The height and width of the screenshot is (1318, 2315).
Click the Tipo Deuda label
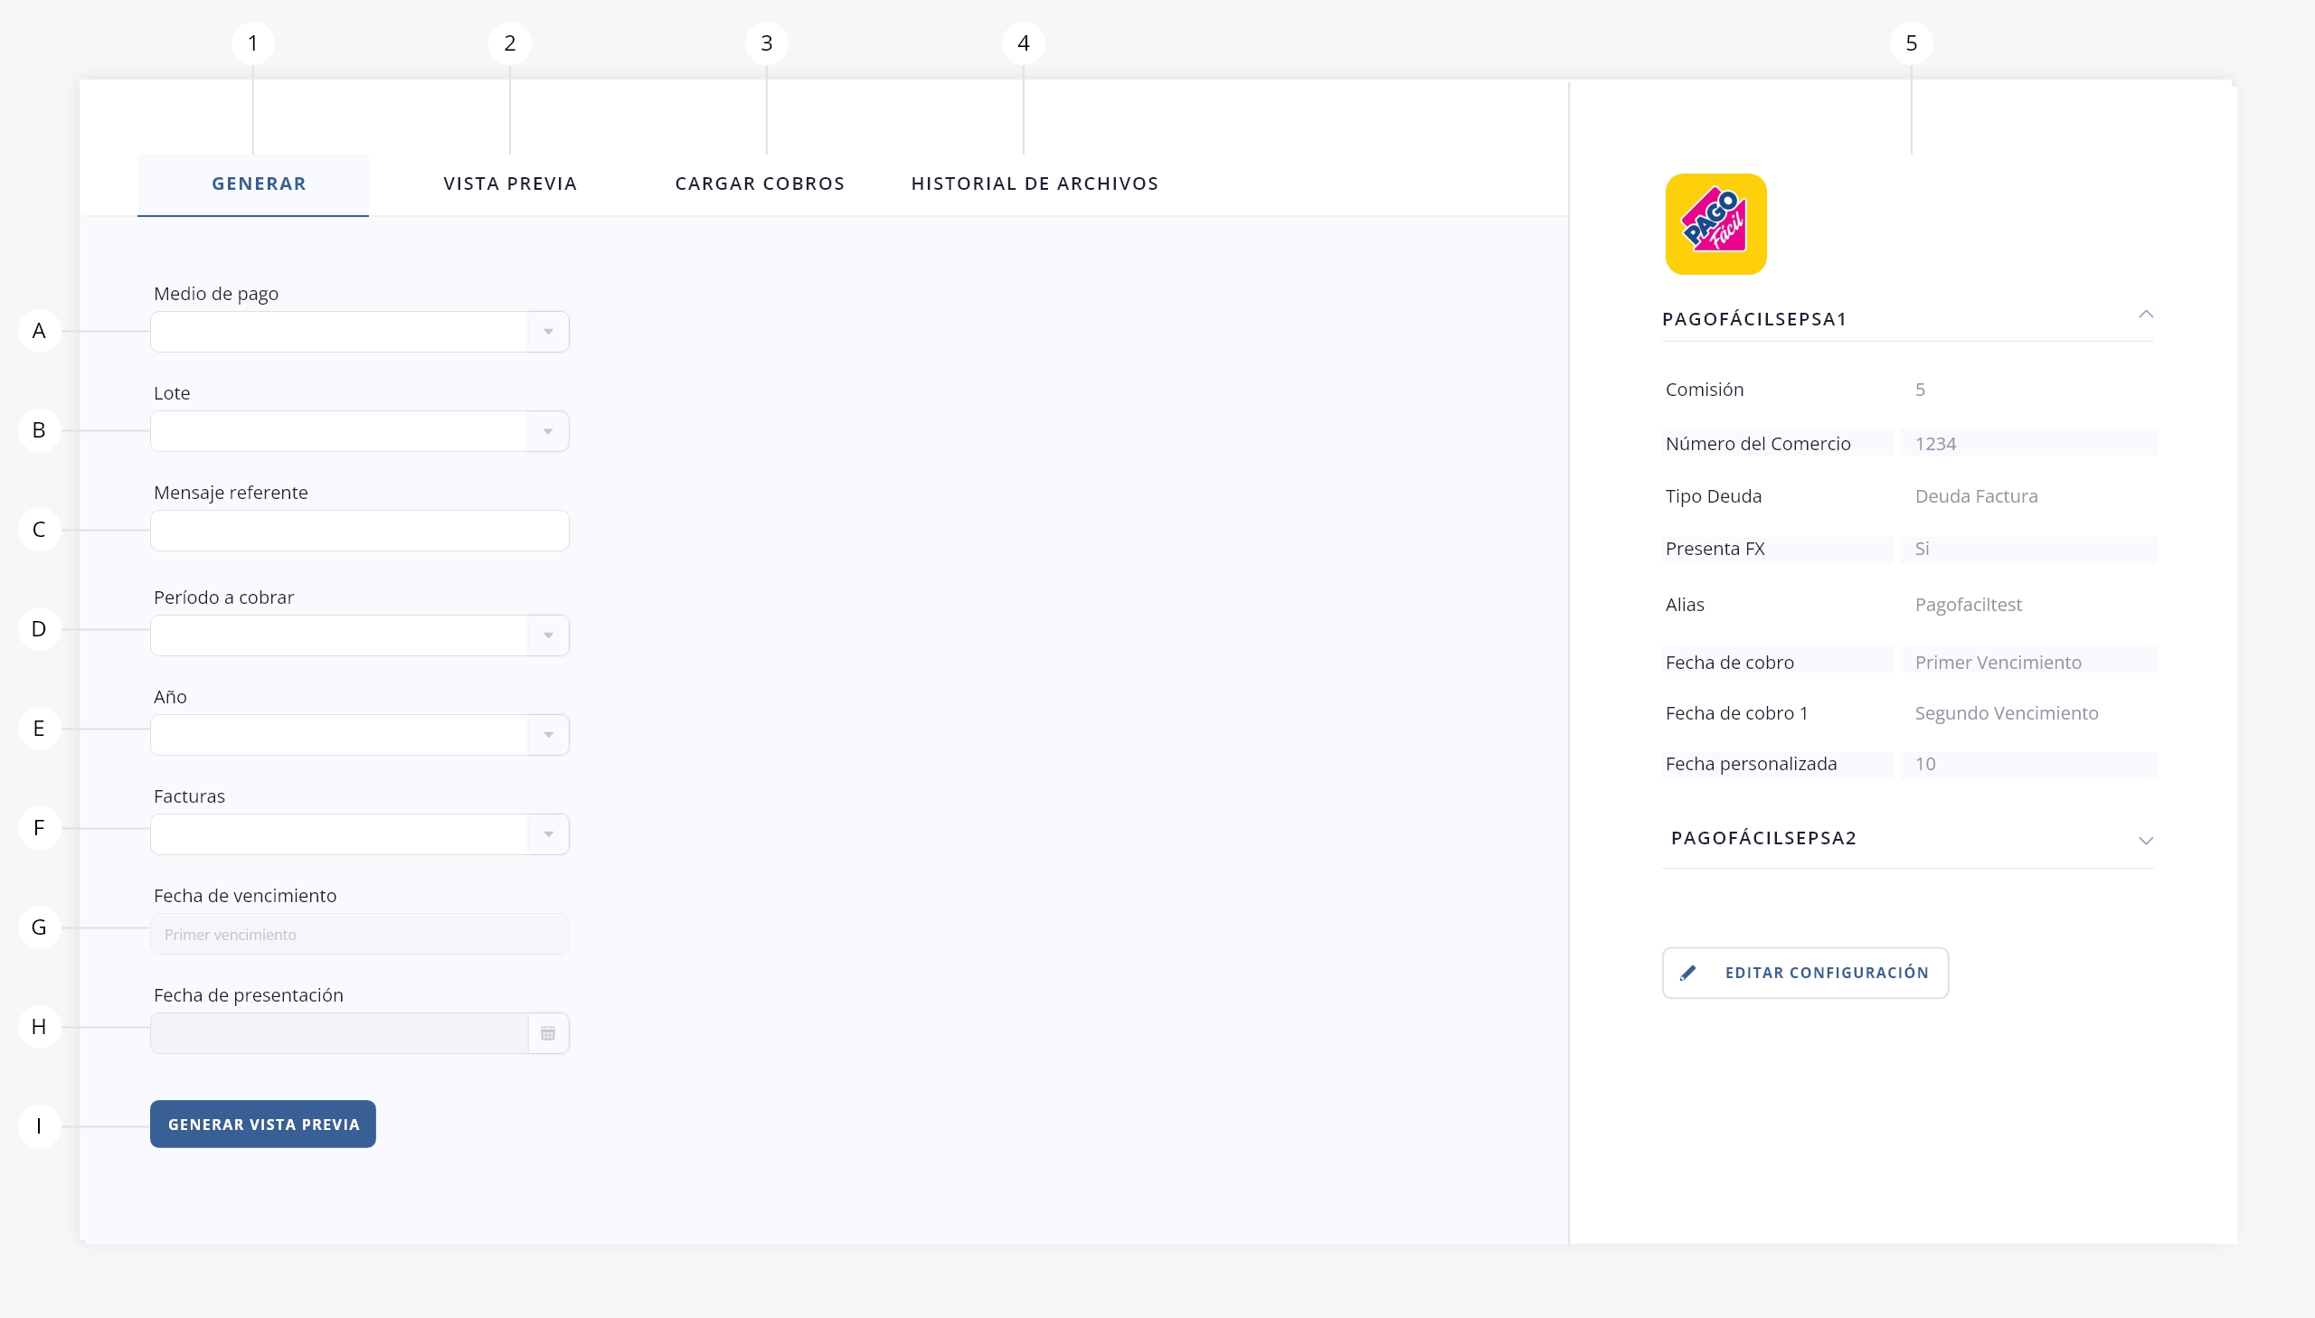[1714, 496]
